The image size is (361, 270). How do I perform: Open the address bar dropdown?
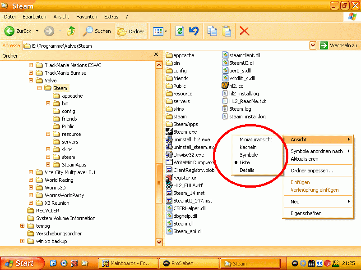313,46
